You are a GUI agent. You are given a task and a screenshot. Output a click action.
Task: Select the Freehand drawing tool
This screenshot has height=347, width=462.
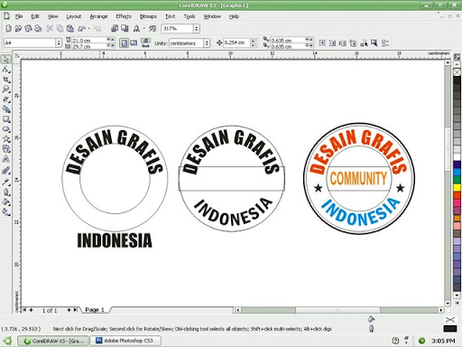[6, 99]
